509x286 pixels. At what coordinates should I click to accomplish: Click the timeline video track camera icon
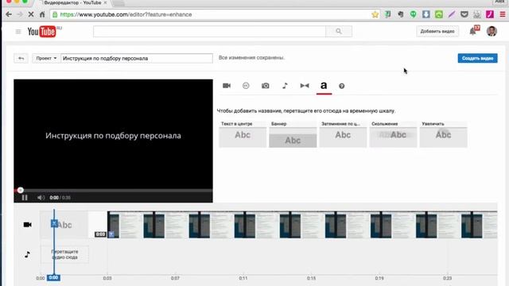point(28,224)
